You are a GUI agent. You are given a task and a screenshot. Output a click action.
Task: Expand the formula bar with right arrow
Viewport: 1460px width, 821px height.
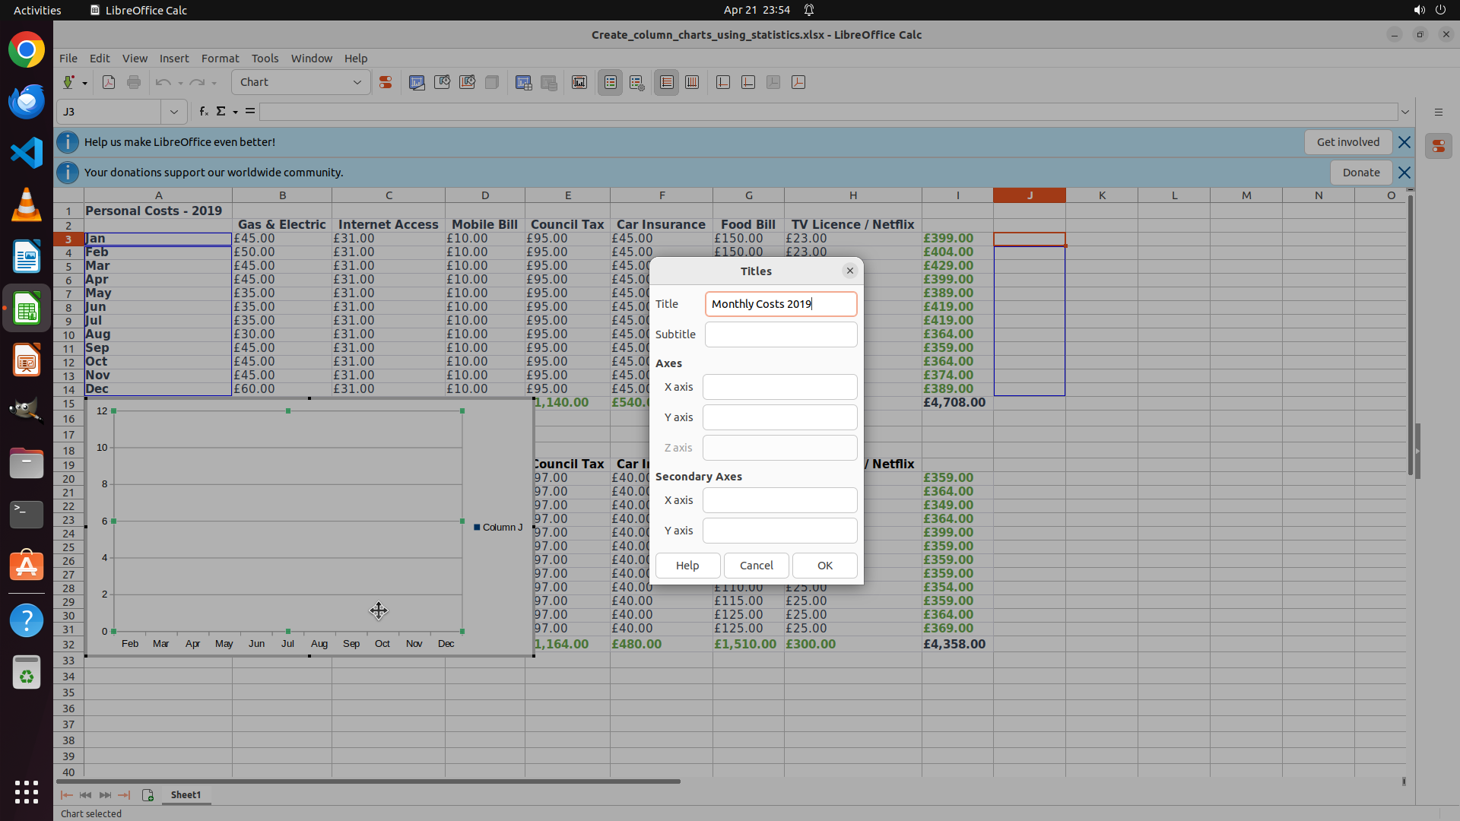[x=1405, y=112]
